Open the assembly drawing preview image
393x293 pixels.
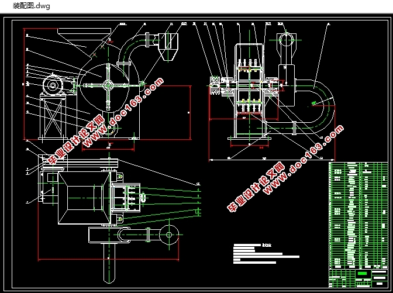[x=196, y=153]
